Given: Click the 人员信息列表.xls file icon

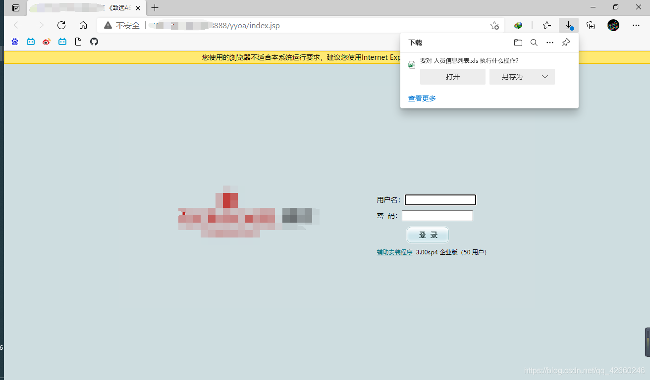Looking at the screenshot, I should [412, 64].
